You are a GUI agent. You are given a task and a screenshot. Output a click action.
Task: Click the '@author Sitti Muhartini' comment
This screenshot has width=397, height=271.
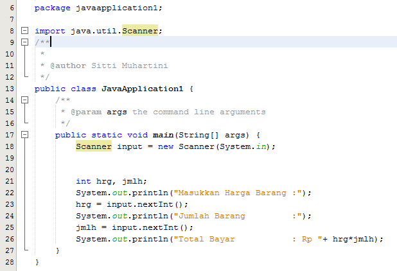coord(109,66)
